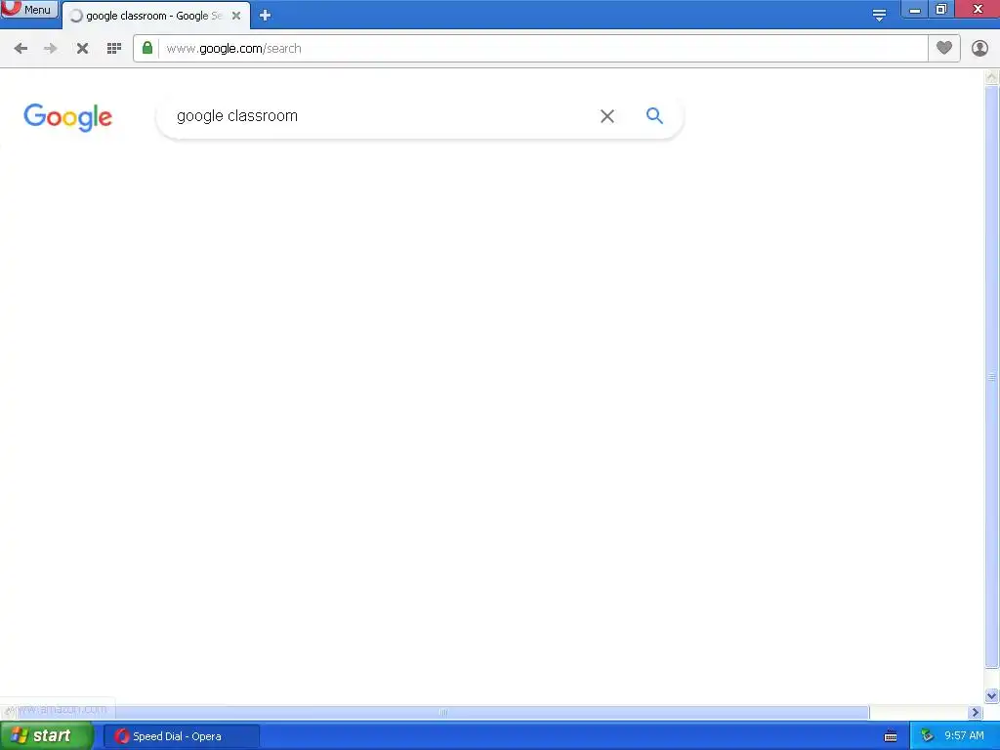Click the network tray icon
This screenshot has width=1000, height=750.
point(927,736)
